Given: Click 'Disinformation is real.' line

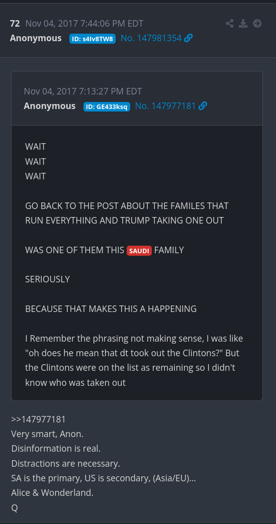Looking at the screenshot, I should coord(56,449).
